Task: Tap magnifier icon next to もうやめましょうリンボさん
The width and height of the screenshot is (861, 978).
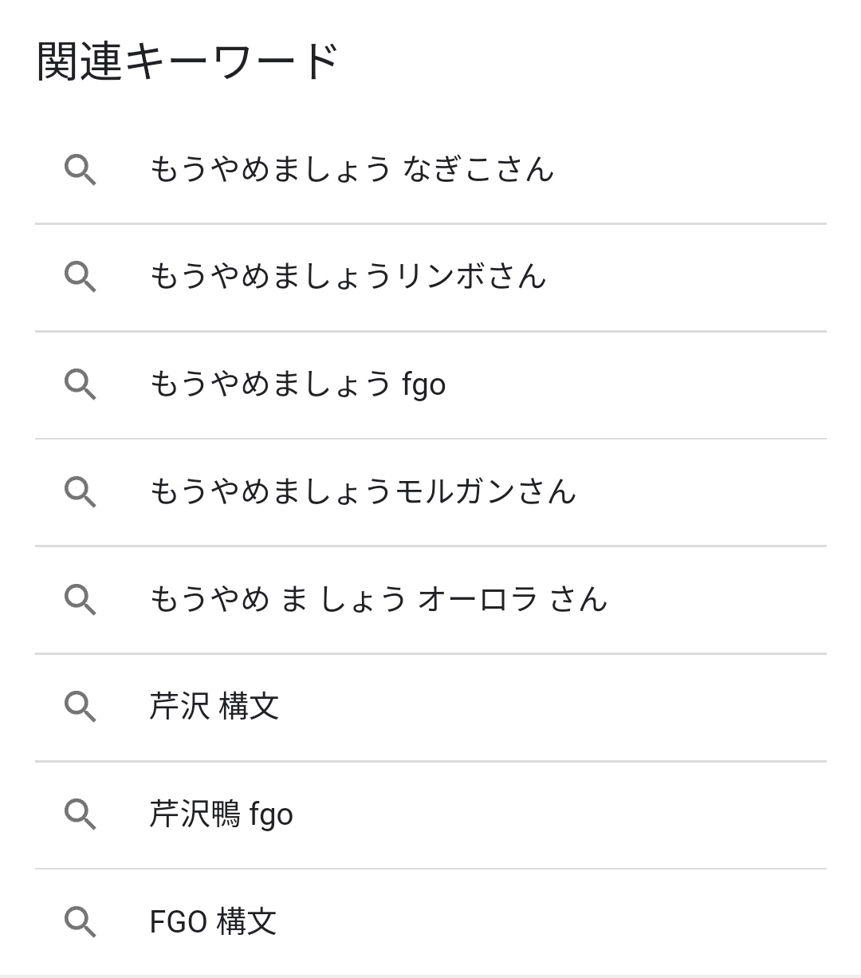Action: pyautogui.click(x=80, y=277)
